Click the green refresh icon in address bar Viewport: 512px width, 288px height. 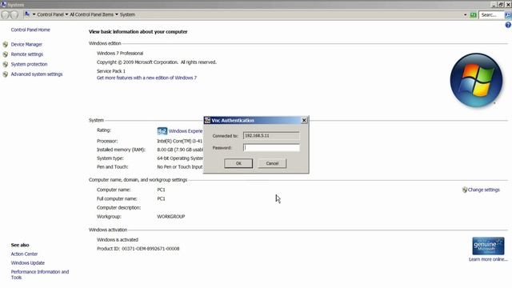(x=473, y=15)
